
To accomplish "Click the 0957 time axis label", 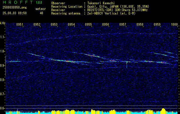I will [x=123, y=25].
